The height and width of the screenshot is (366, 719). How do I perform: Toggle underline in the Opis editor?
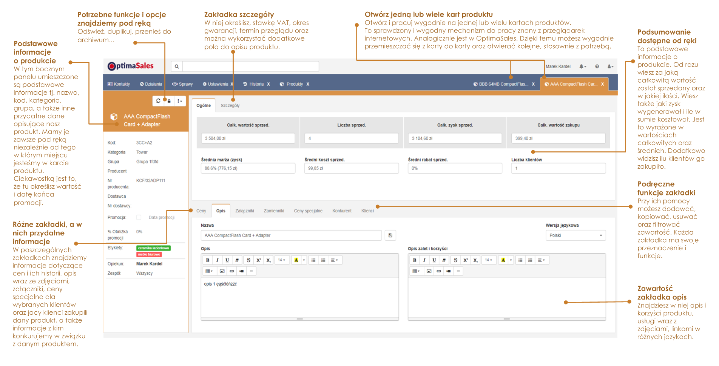pos(227,260)
